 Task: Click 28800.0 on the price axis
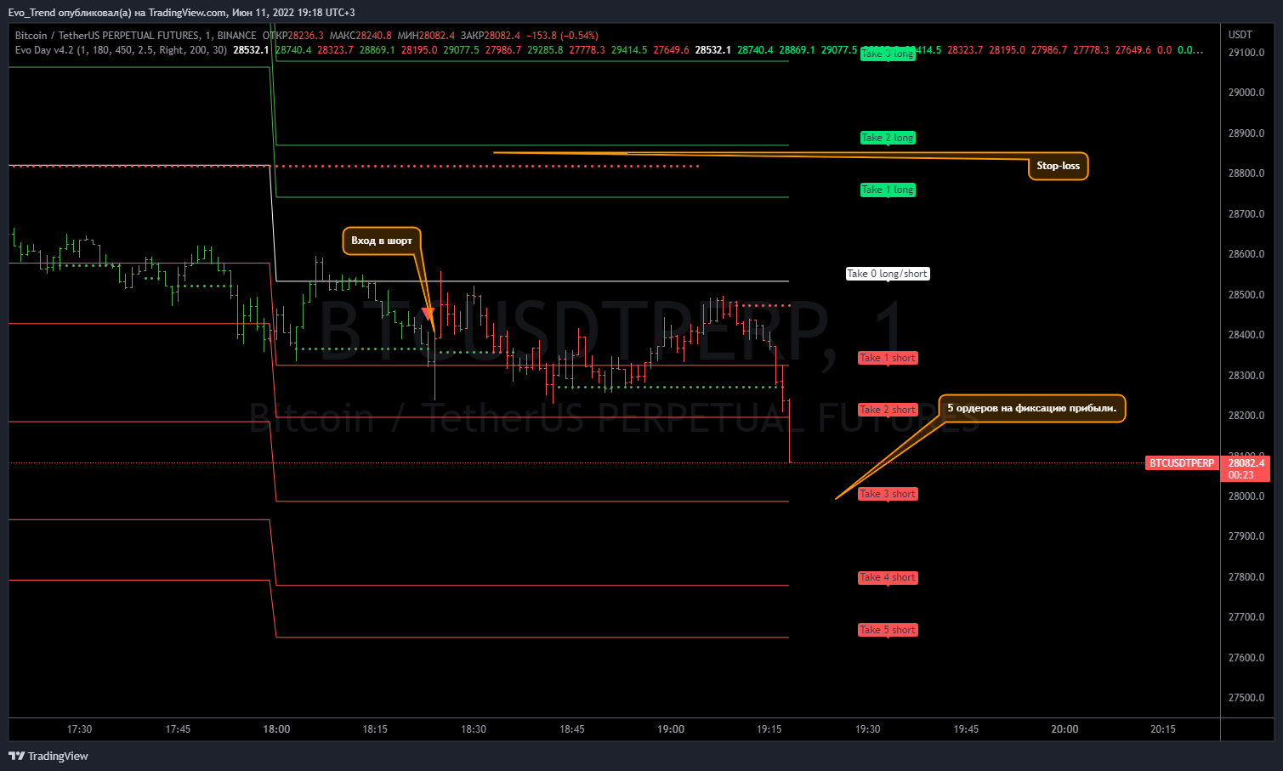coord(1246,173)
